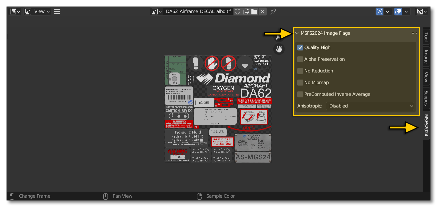Open an image using the folder icon

tap(255, 11)
